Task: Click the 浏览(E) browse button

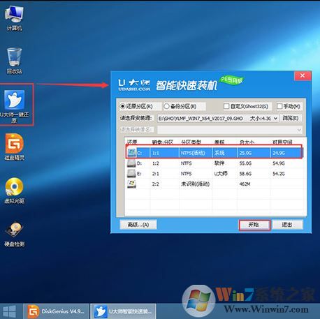Action: (291, 118)
